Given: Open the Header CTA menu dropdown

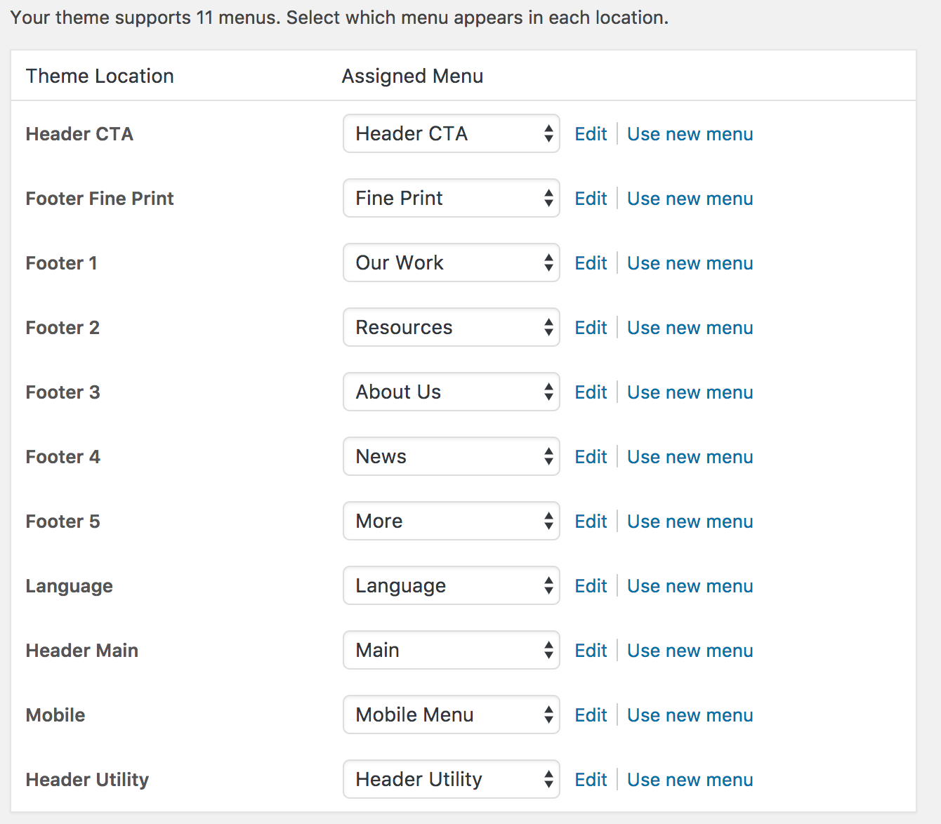Looking at the screenshot, I should pos(452,133).
